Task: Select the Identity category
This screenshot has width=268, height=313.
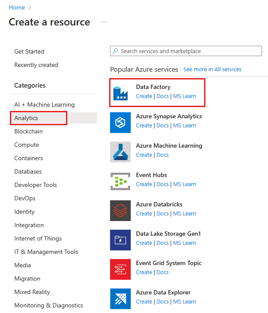Action: [x=24, y=212]
